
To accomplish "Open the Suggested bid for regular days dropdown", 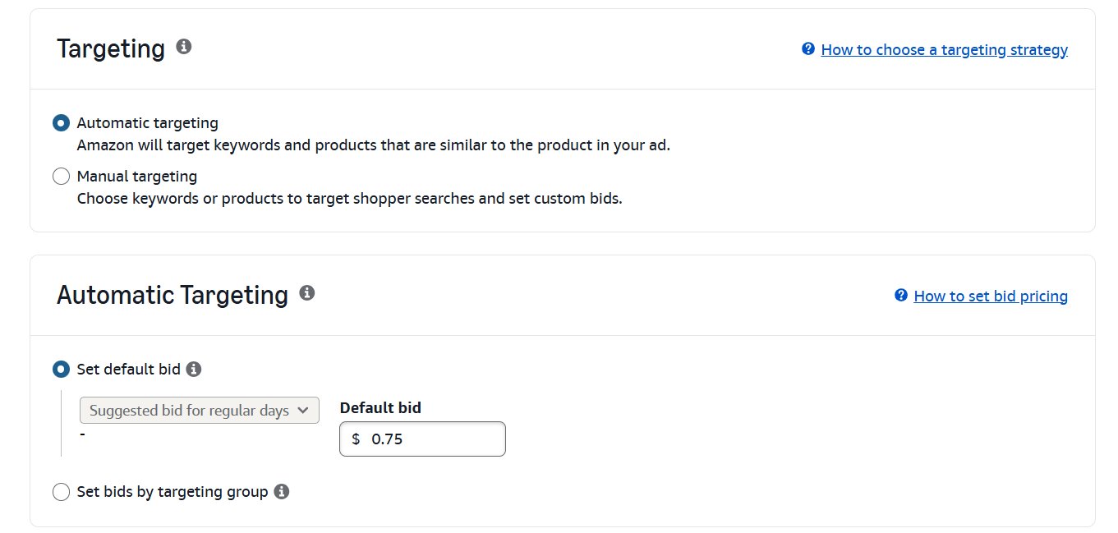I will pos(199,411).
